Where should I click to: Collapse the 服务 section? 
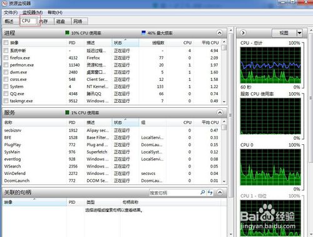(220, 113)
